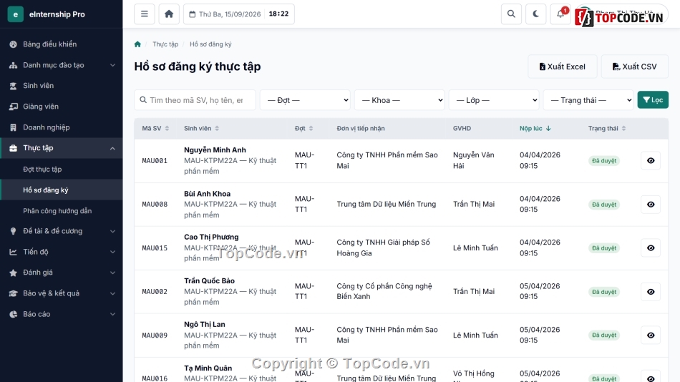Click Thực tập breadcrumb link
This screenshot has width=680, height=382.
click(x=165, y=44)
